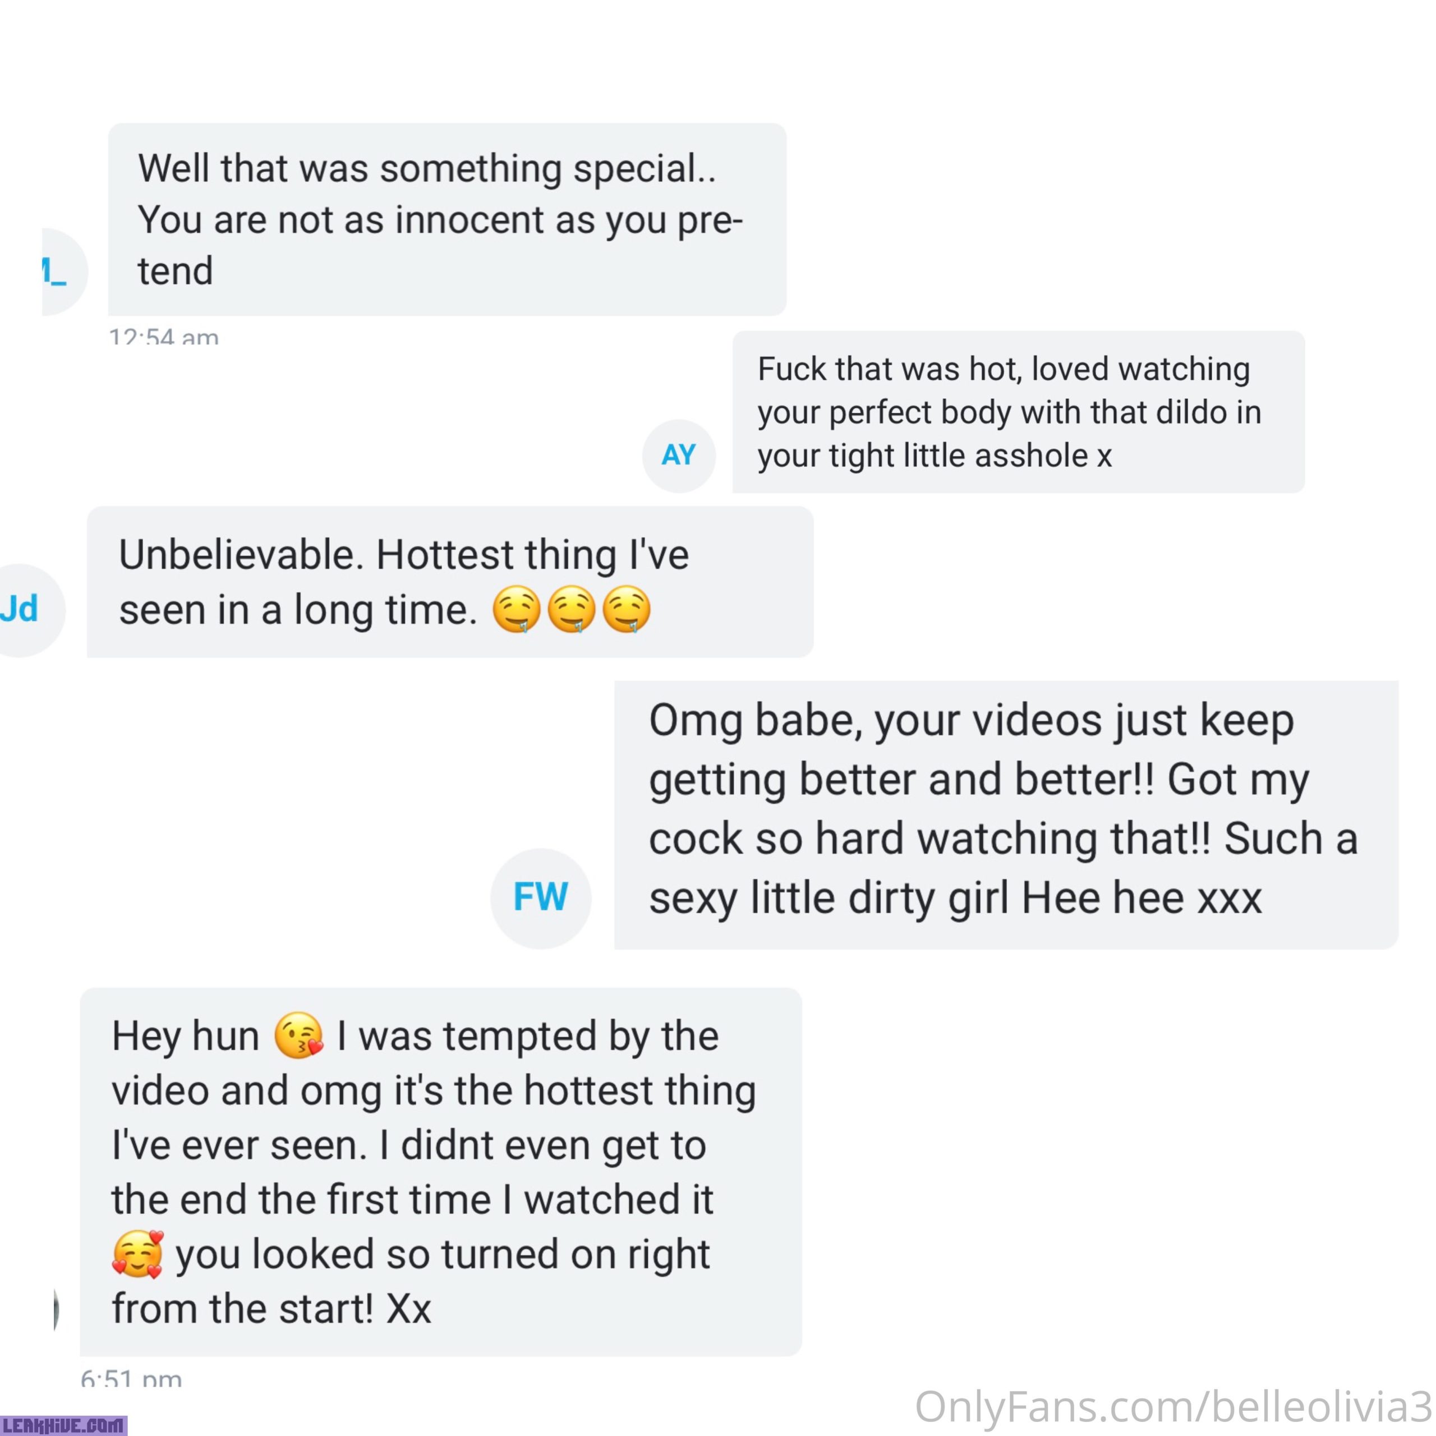Tap the kiss emoji after Hey hun
Viewport: 1436px width, 1436px height.
tap(298, 1035)
